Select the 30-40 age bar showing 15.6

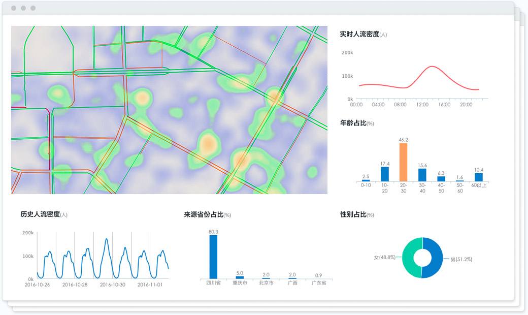[422, 175]
